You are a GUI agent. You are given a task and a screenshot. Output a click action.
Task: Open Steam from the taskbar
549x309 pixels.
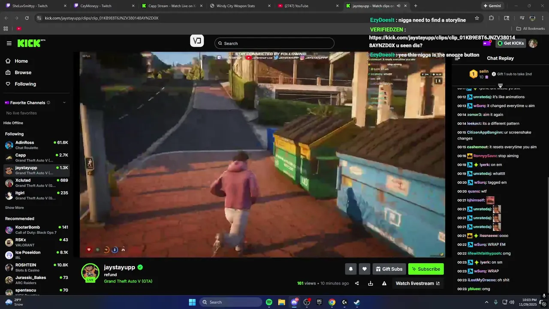pos(357,302)
